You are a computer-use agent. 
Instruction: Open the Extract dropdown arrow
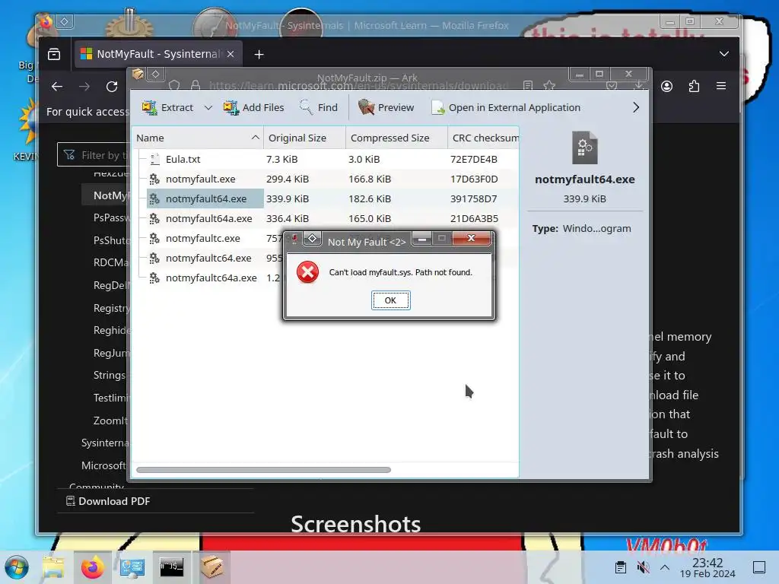[x=208, y=107]
